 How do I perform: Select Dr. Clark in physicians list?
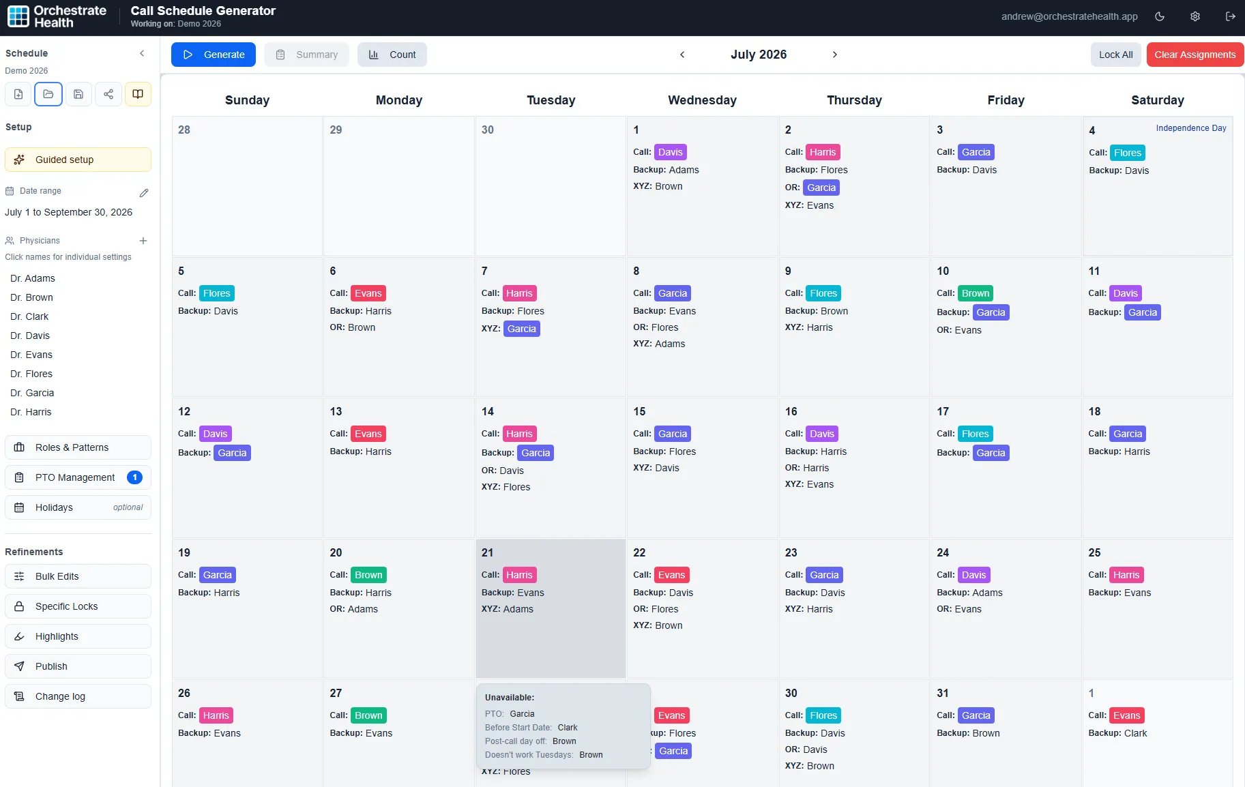(x=29, y=316)
